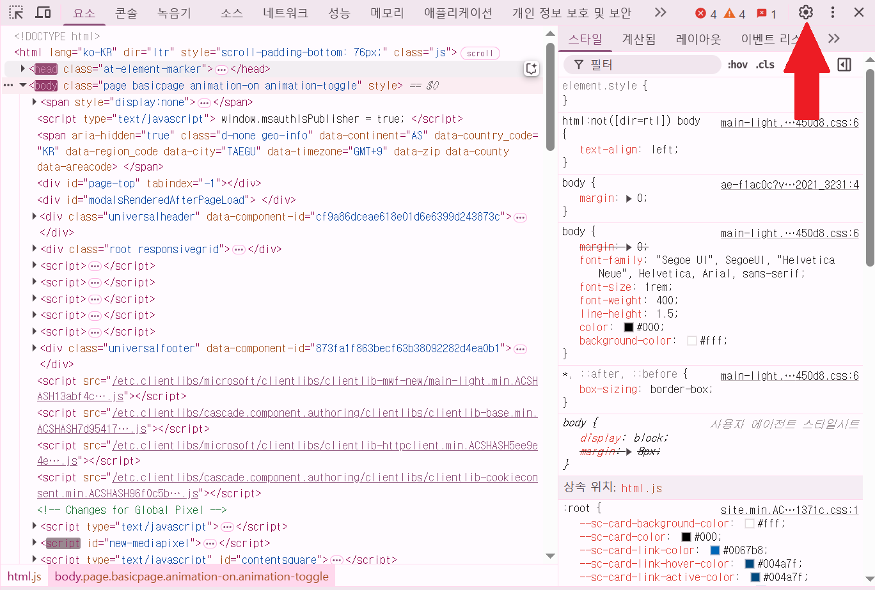Click ellipsis after universalheader div
This screenshot has height=590, width=875.
click(x=521, y=217)
